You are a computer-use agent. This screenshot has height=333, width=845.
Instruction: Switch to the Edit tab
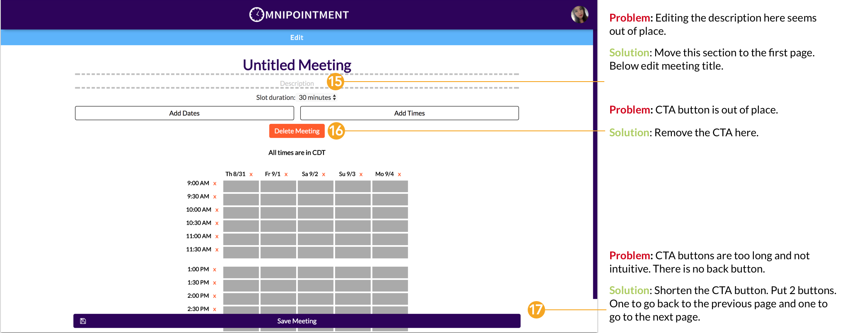[x=297, y=37]
